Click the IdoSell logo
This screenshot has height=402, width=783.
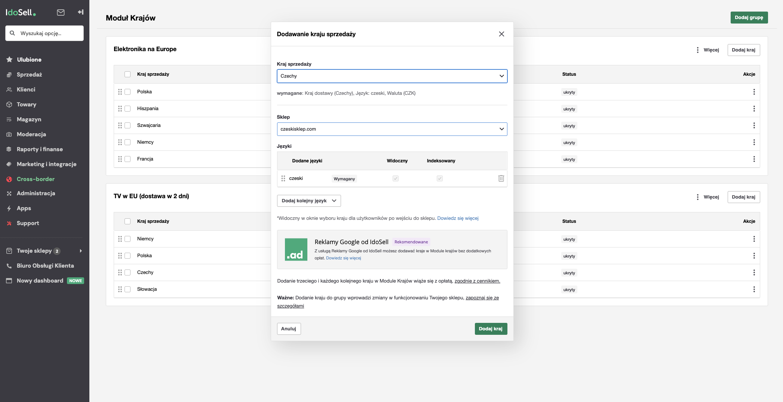click(x=21, y=12)
